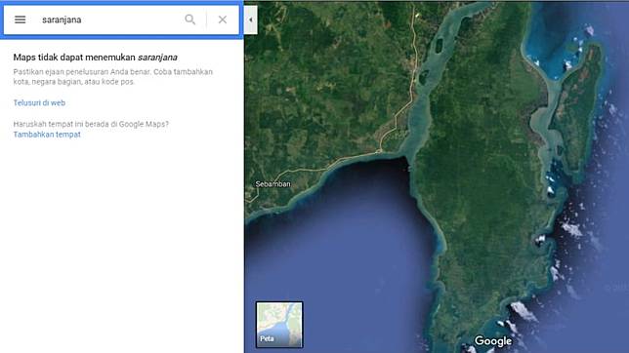This screenshot has width=629, height=353.
Task: Click the magnifying glass search icon
Action: [x=190, y=20]
